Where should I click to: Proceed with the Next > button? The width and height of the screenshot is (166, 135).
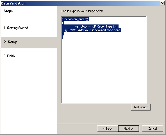click(129, 129)
